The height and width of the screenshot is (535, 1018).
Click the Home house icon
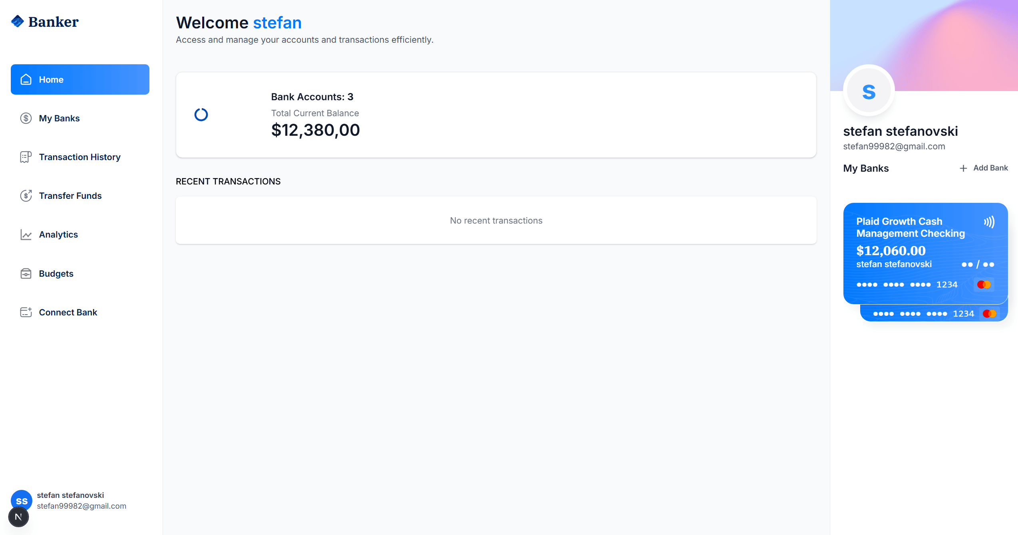coord(26,79)
